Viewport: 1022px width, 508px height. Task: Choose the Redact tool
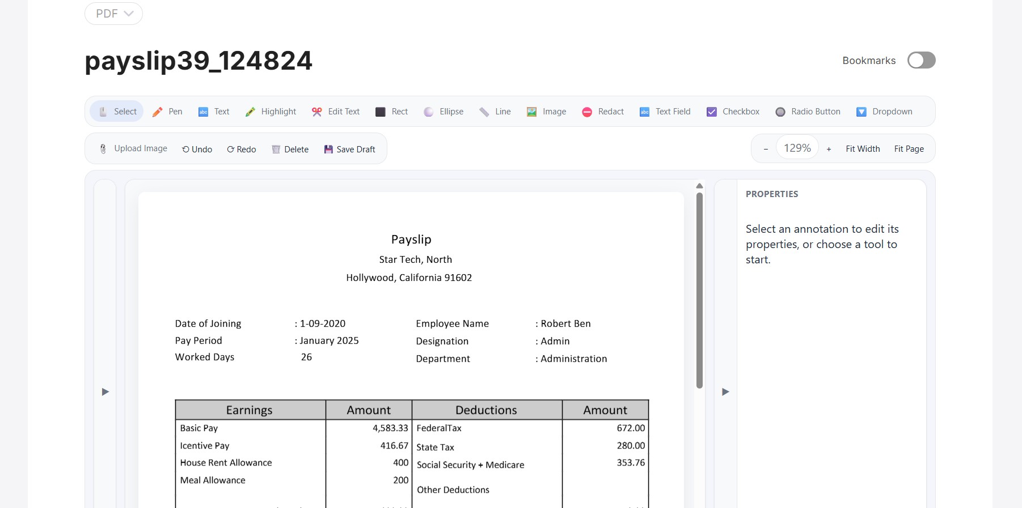(603, 112)
